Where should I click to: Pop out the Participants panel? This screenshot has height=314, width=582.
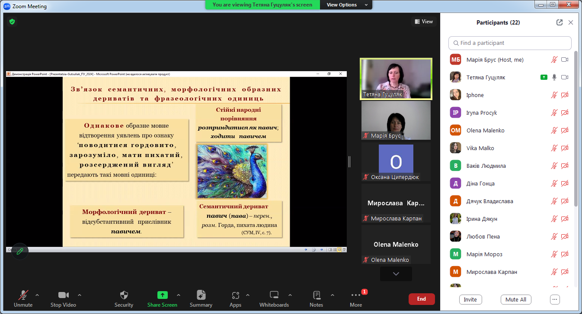[559, 22]
